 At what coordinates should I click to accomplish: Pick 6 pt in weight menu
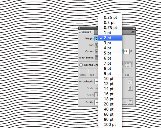pos(110,58)
